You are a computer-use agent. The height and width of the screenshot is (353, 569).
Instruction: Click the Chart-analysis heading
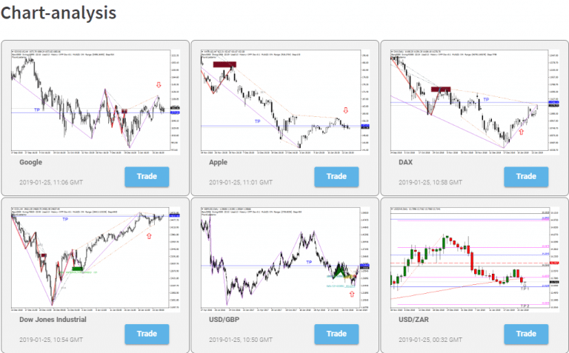(x=59, y=13)
